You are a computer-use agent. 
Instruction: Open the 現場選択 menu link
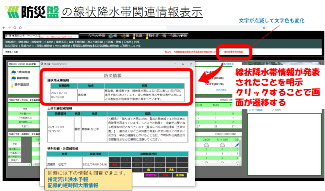(11, 42)
